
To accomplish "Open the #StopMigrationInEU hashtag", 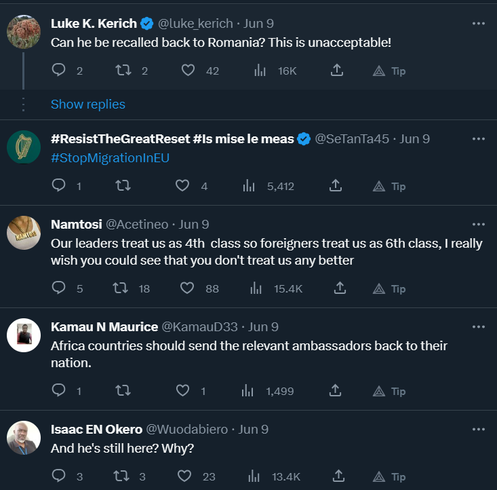I will (x=110, y=157).
